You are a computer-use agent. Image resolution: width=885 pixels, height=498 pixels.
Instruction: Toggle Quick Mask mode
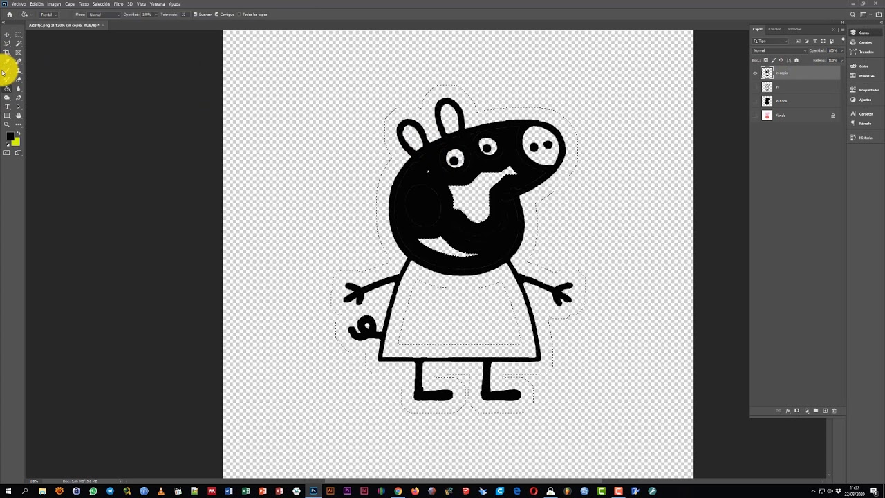pyautogui.click(x=7, y=153)
